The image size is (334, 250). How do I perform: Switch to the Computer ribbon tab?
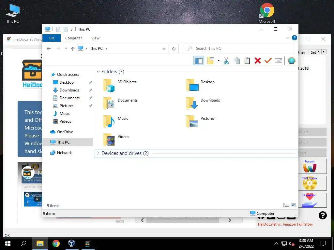[73, 38]
